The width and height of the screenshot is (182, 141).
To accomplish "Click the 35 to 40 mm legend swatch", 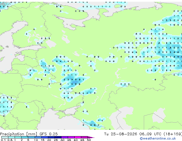I will 71,137.
